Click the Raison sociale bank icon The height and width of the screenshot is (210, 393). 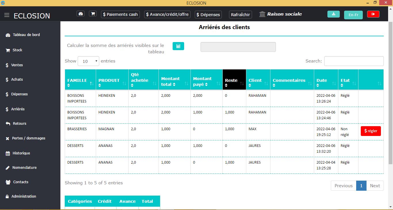(262, 14)
